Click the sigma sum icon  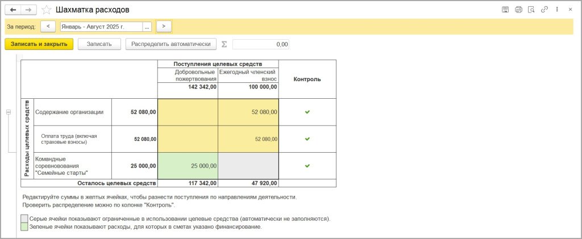224,44
